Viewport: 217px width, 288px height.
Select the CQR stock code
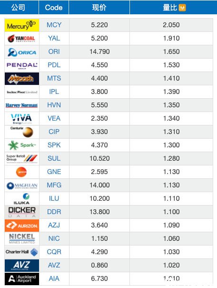(x=54, y=252)
